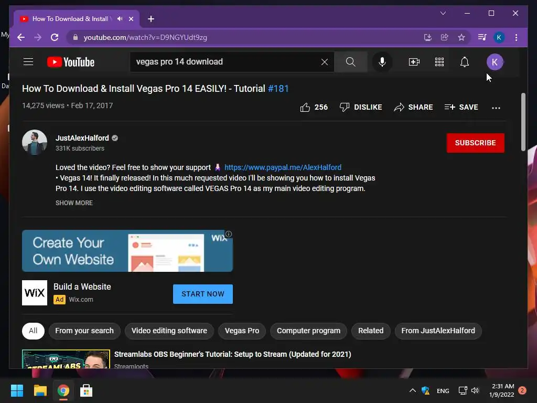537x403 pixels.
Task: Click the page vertical scrollbar thumb
Action: (523, 122)
